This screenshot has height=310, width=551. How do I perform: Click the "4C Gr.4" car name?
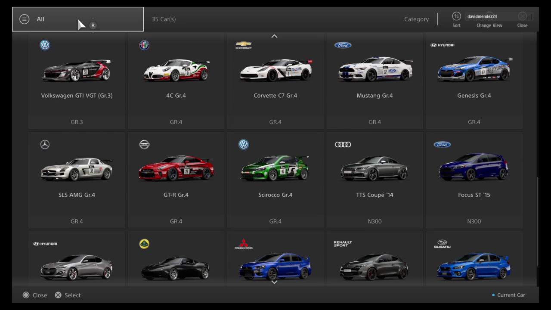point(176,96)
